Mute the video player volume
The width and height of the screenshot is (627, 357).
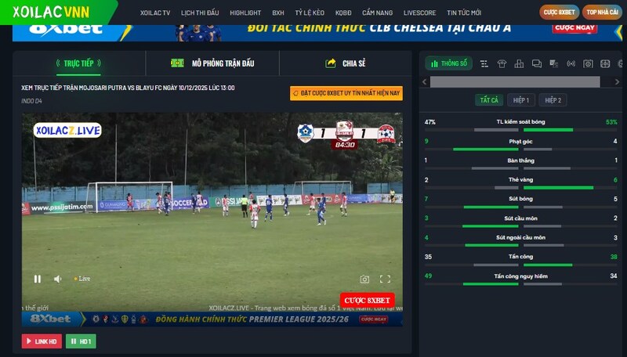57,279
